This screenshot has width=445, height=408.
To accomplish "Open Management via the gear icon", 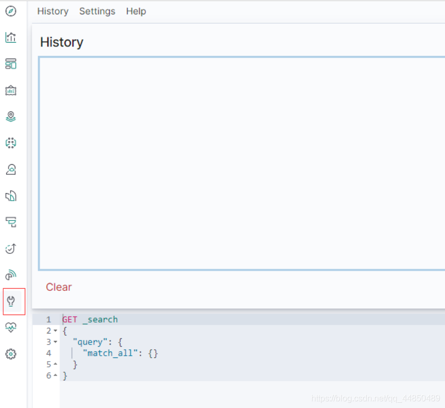I will click(x=11, y=354).
